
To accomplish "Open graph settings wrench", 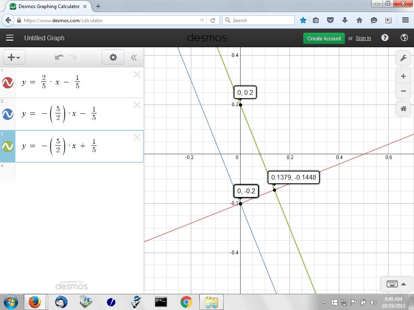I will tap(403, 58).
